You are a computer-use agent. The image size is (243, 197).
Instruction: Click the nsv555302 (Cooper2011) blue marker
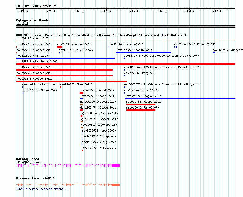pos(81,99)
